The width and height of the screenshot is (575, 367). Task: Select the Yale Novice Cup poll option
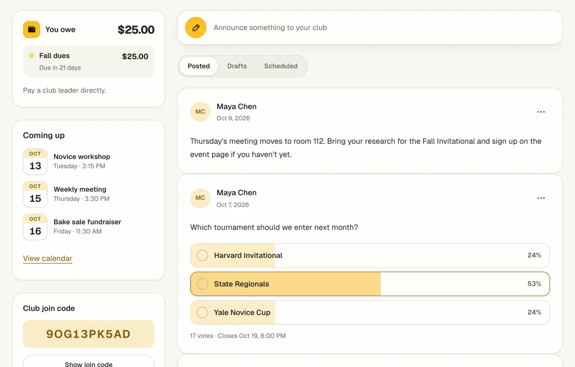[370, 312]
